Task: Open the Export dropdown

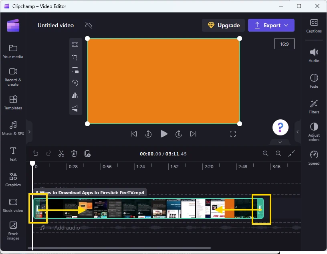Action: [271, 25]
